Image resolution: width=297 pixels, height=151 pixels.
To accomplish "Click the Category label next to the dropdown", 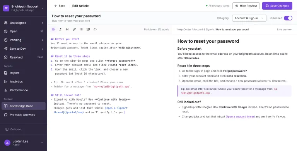I will pos(223,18).
